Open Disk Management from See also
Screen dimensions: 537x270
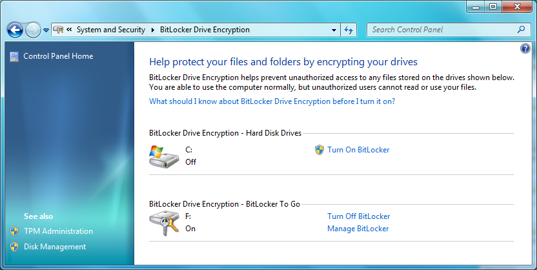[x=55, y=247]
